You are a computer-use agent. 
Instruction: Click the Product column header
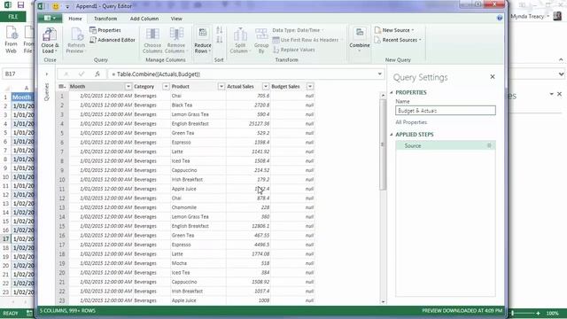[198, 87]
